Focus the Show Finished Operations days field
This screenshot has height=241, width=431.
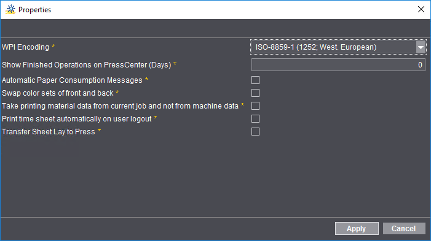[x=338, y=65]
